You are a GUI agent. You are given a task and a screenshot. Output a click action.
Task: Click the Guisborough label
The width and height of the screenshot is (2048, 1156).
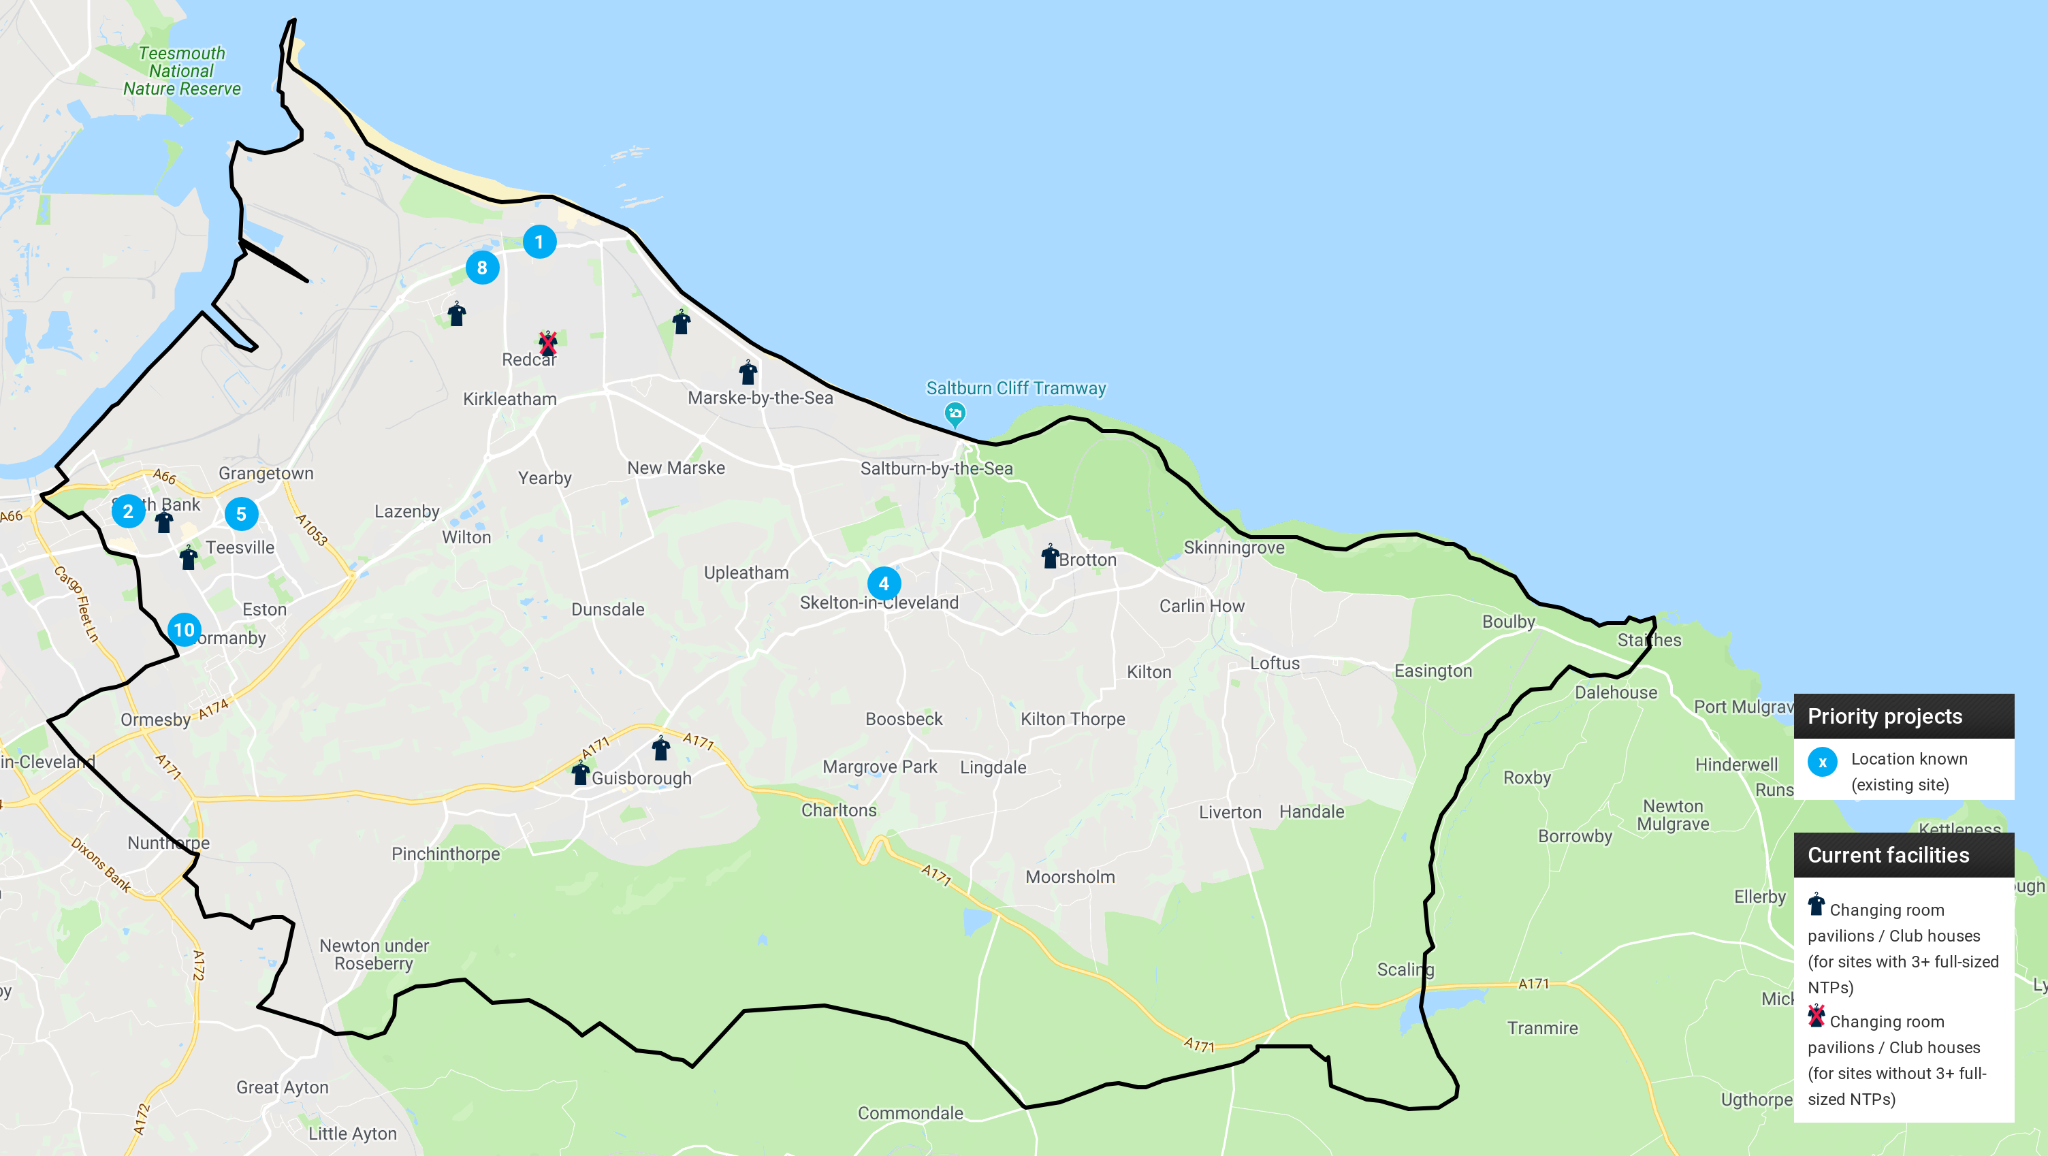point(641,778)
